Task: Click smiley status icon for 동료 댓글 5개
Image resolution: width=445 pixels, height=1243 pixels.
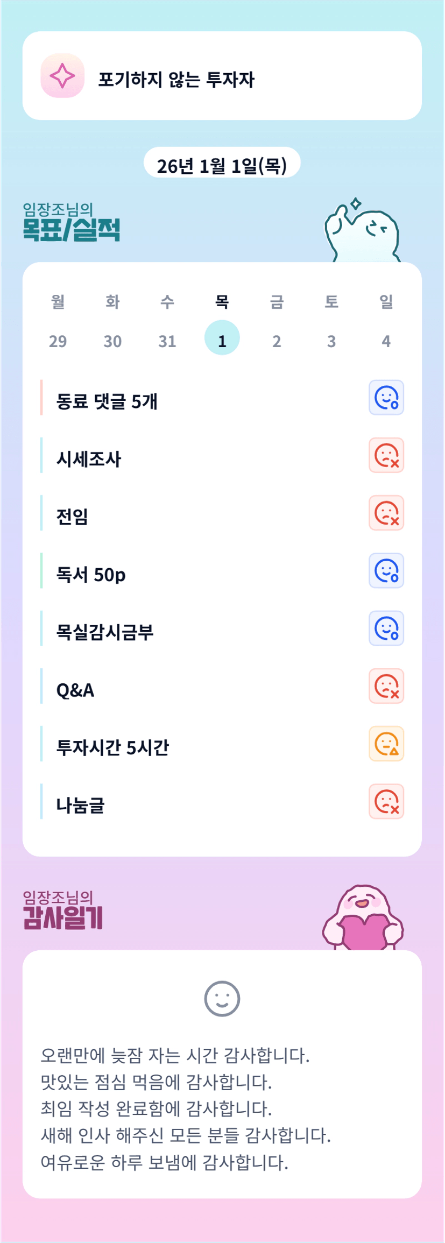Action: (x=386, y=398)
